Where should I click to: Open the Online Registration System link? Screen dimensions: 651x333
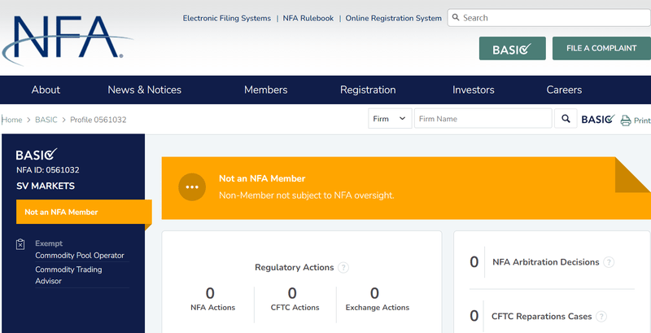[x=394, y=18]
